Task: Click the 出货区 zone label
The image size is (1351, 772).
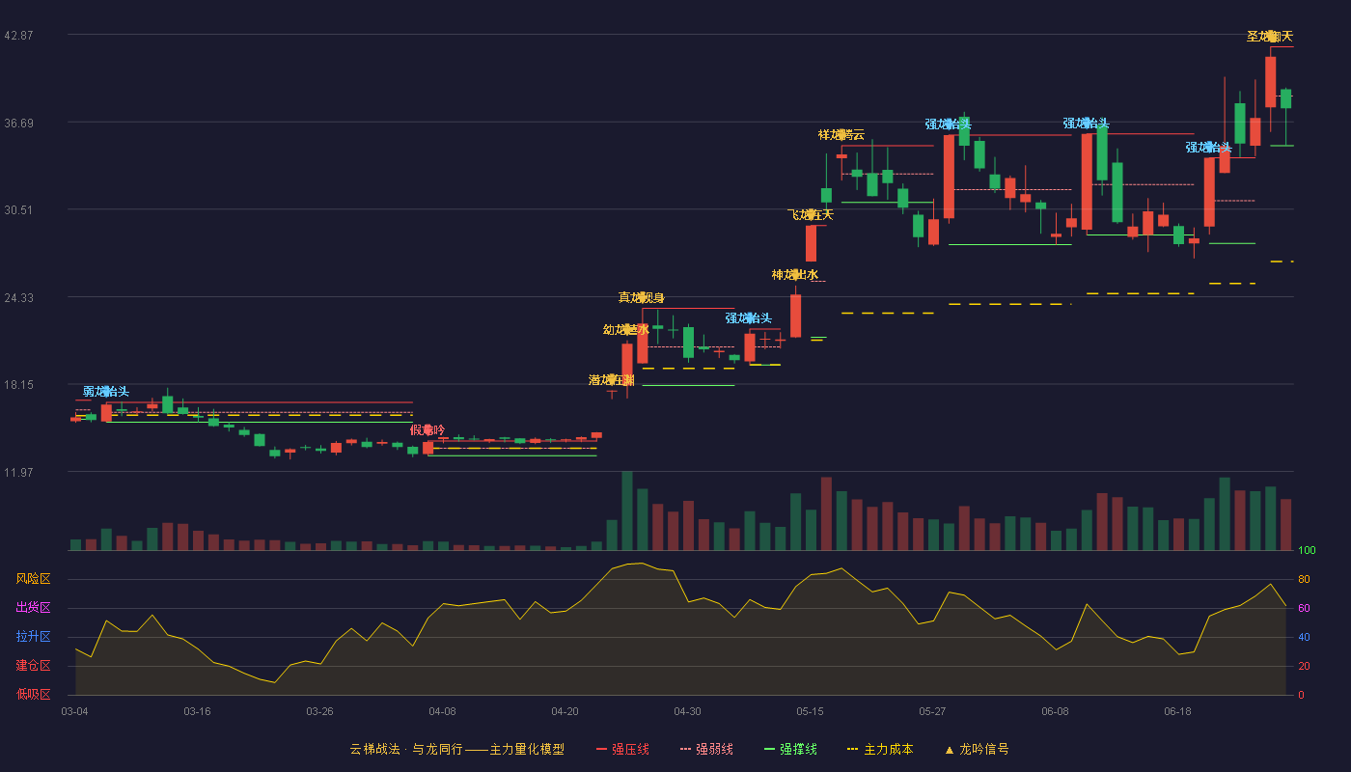Action: pos(33,608)
